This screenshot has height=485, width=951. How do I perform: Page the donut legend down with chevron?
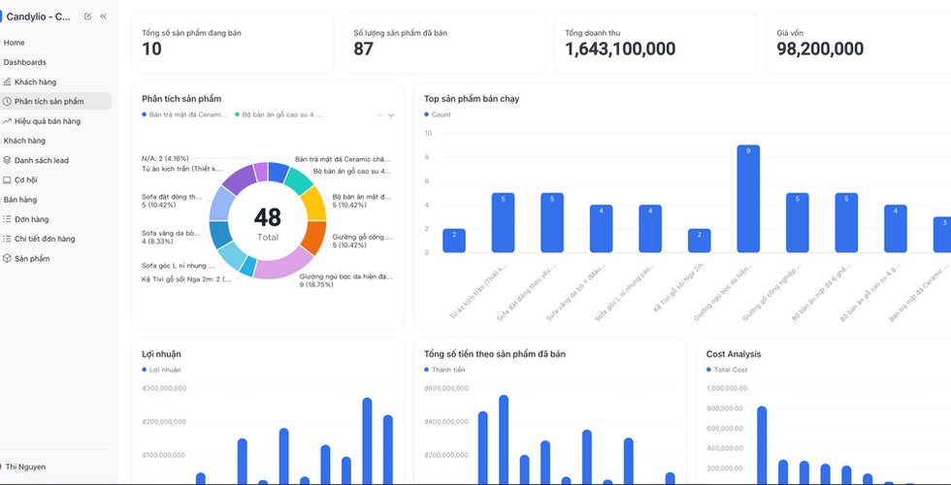click(391, 115)
